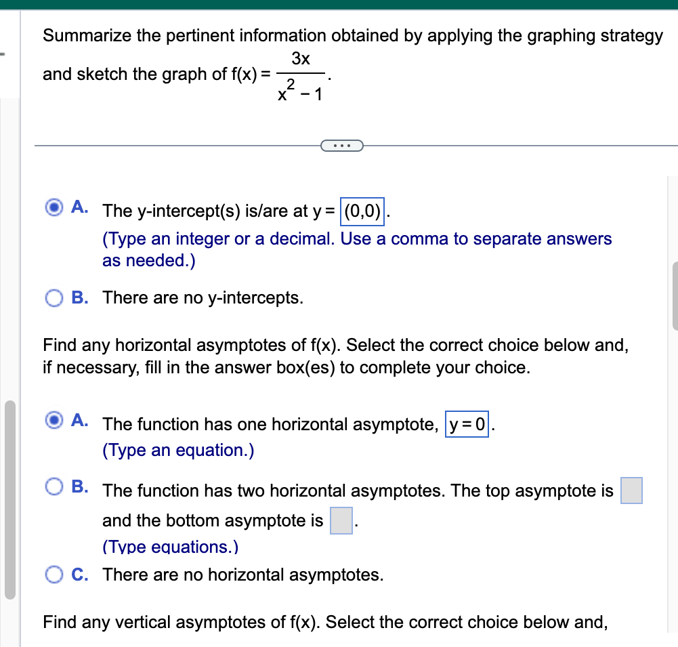Select choice A for the y-intercept question

click(54, 207)
